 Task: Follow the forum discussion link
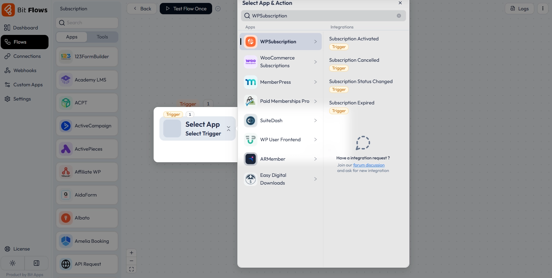[369, 165]
